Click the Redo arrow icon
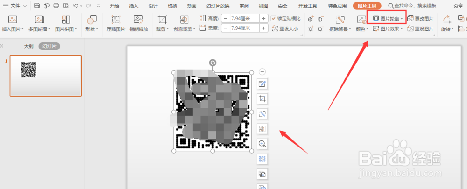Screen dimensions: 467x189 coord(88,6)
